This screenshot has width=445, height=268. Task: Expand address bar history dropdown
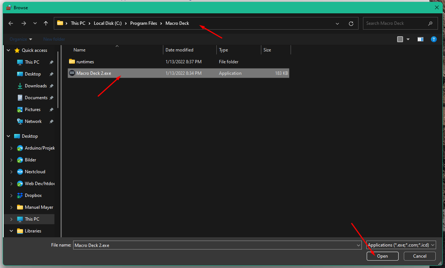coord(337,23)
